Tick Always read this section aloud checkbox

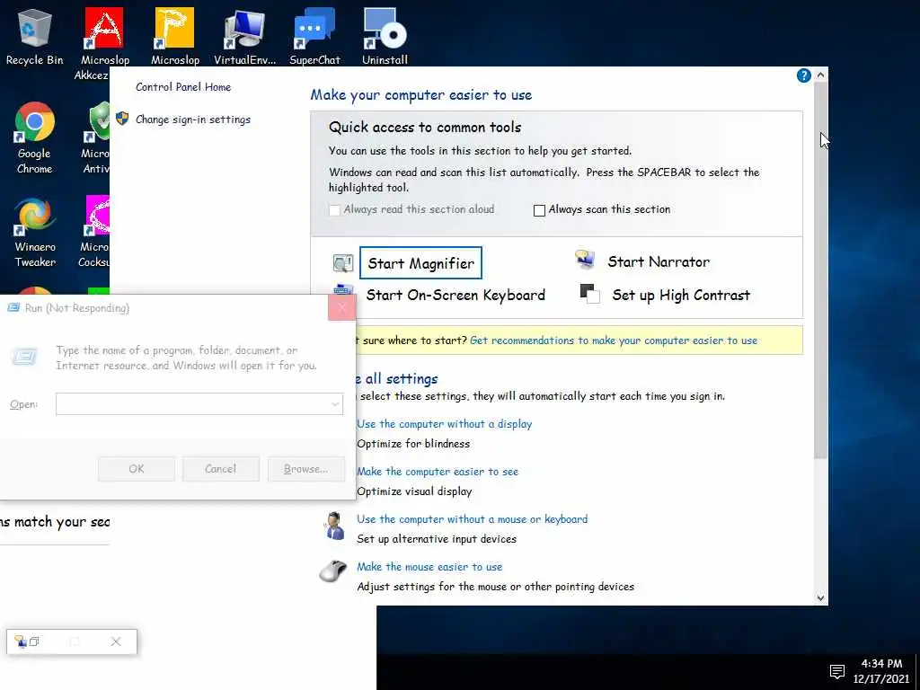pos(334,210)
